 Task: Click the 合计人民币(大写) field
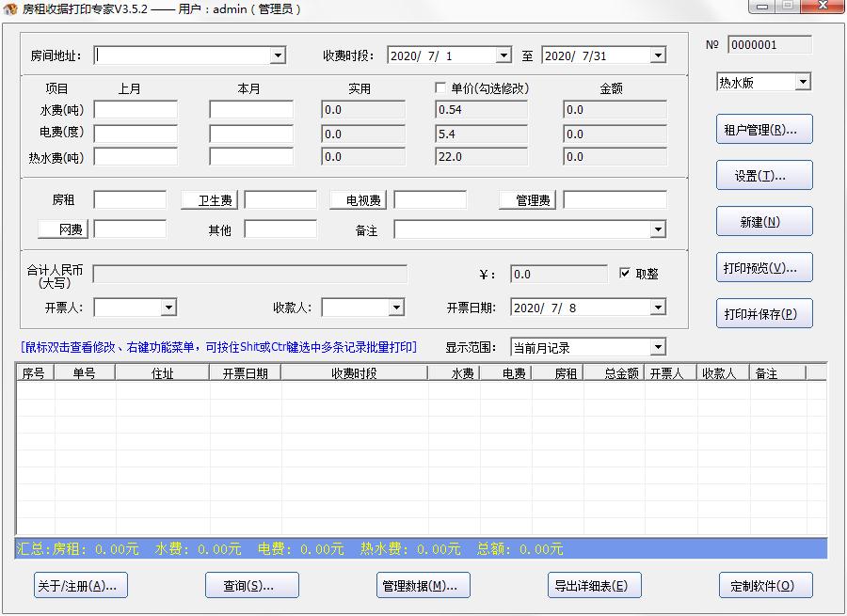pyautogui.click(x=250, y=274)
